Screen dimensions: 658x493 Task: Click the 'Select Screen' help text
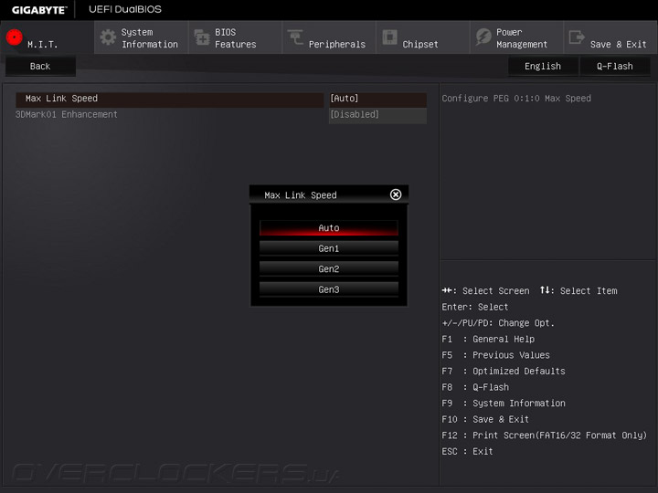(x=495, y=291)
